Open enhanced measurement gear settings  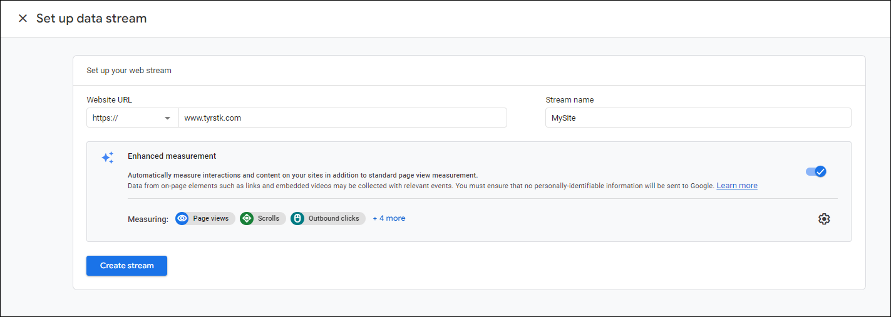824,219
